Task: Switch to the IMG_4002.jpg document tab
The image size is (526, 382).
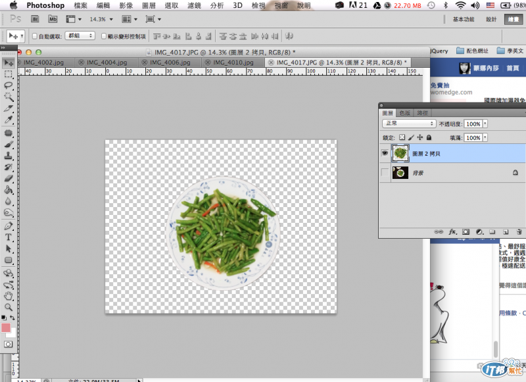Action: point(43,62)
